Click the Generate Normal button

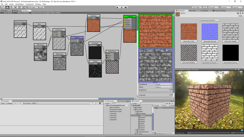pos(210,42)
